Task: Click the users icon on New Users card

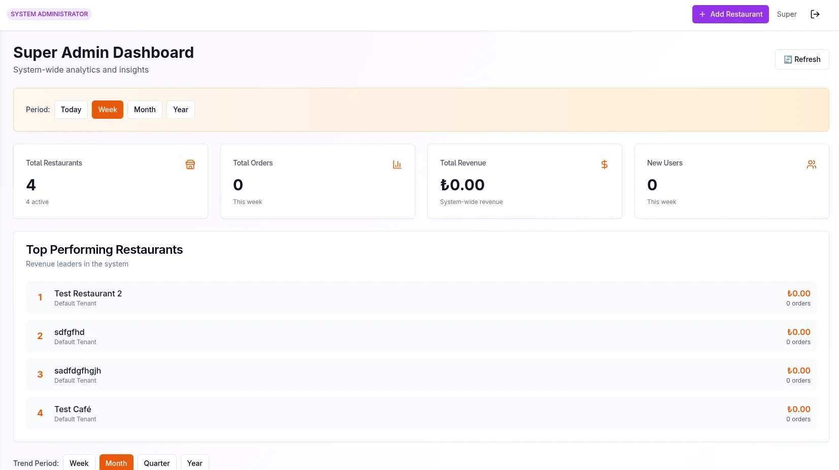Action: click(x=811, y=164)
